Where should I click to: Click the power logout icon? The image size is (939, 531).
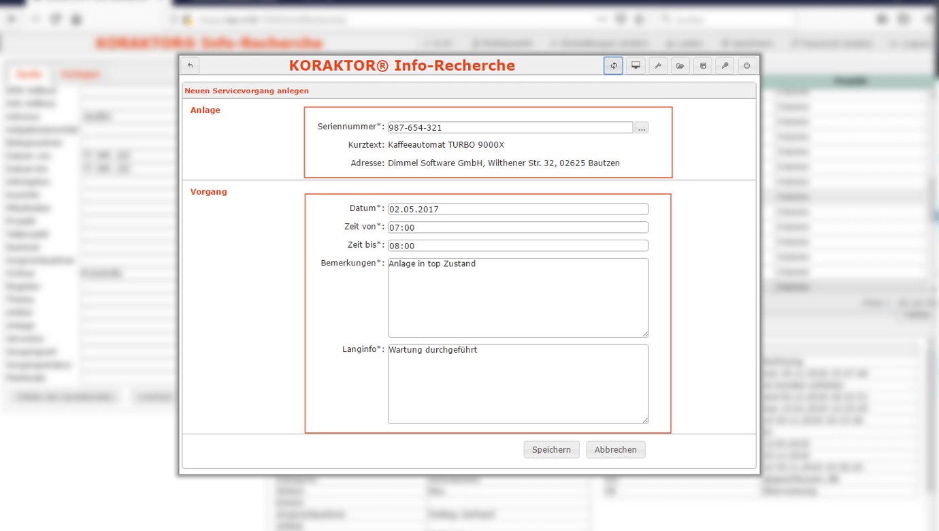[747, 66]
